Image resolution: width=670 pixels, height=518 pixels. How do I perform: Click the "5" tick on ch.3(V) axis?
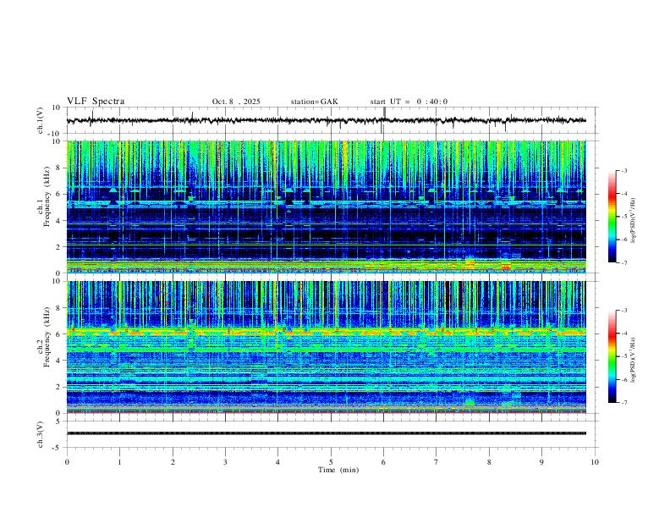pyautogui.click(x=58, y=422)
